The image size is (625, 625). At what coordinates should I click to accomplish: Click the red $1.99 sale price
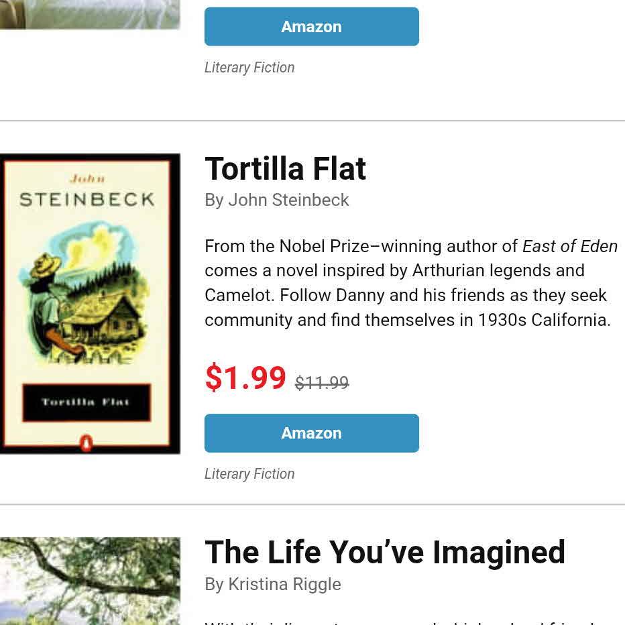pyautogui.click(x=245, y=378)
